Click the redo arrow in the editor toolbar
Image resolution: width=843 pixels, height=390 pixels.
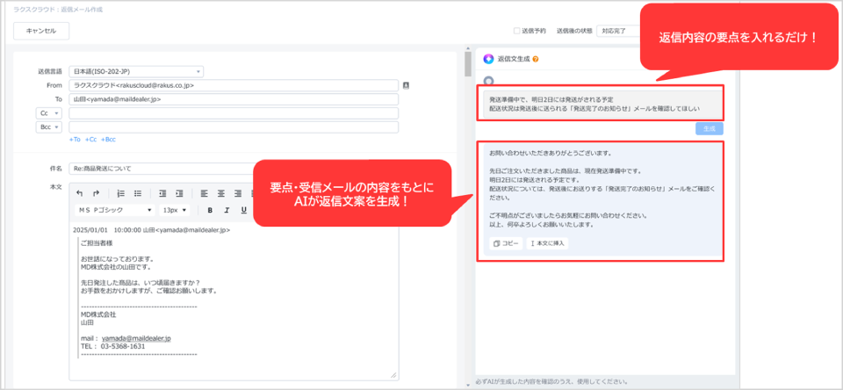coord(96,193)
